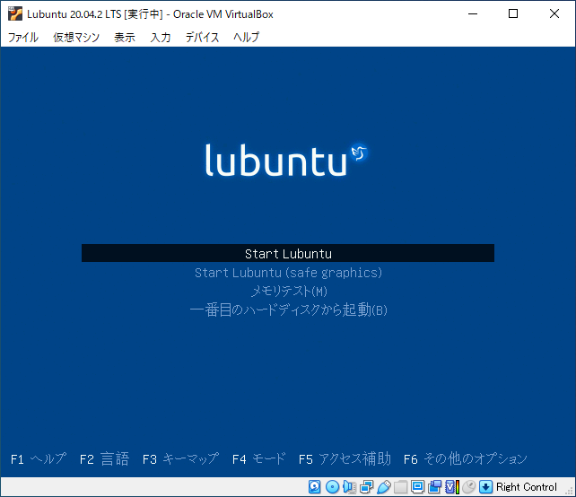Click the window resize grip corner
The height and width of the screenshot is (497, 576).
point(570,491)
